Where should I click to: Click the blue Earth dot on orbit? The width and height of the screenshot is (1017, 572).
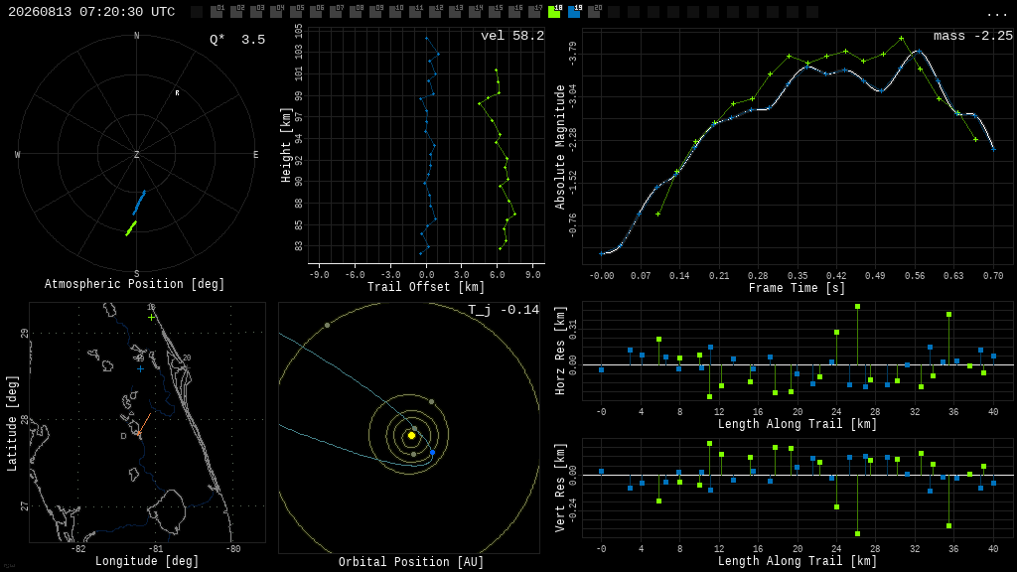pyautogui.click(x=433, y=452)
